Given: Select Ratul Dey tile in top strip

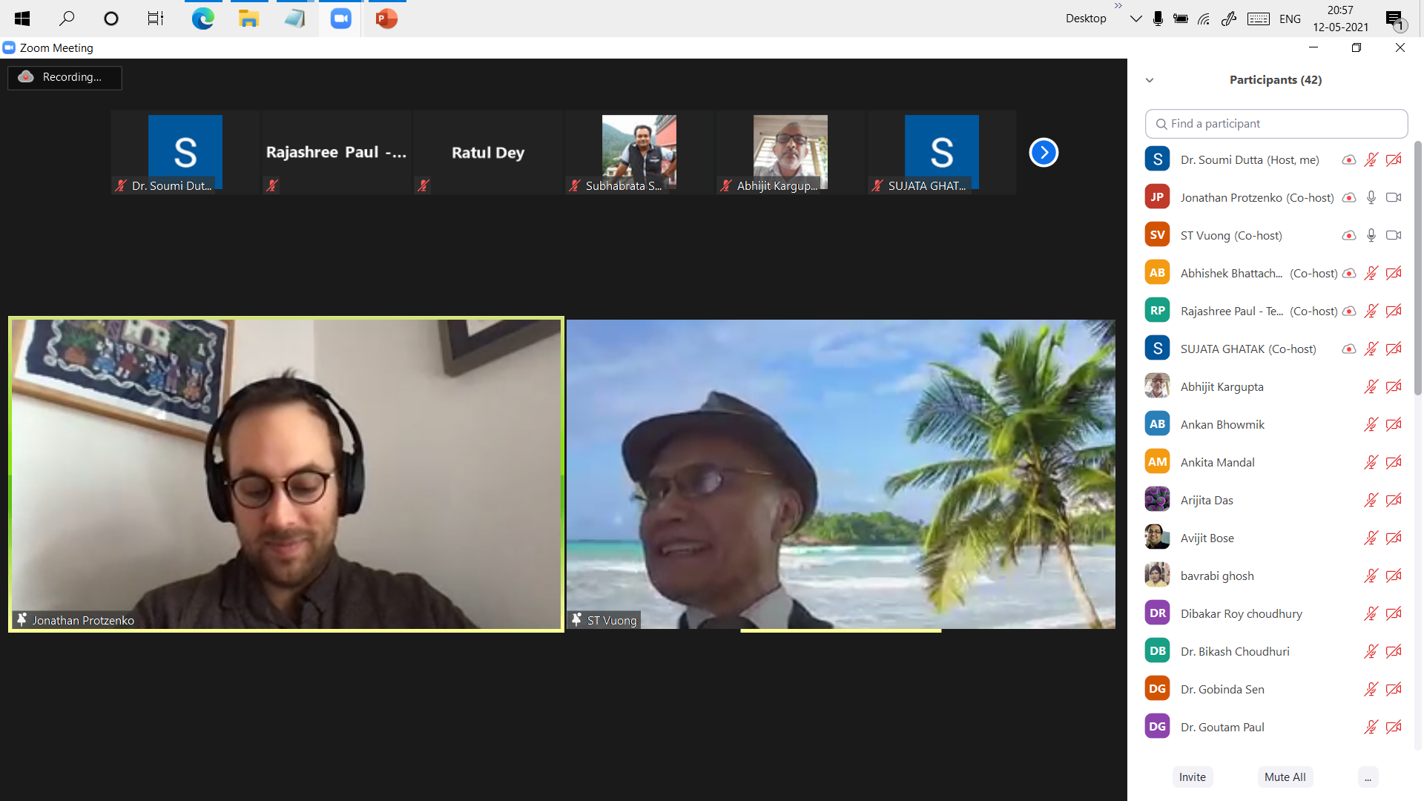Looking at the screenshot, I should (x=487, y=153).
